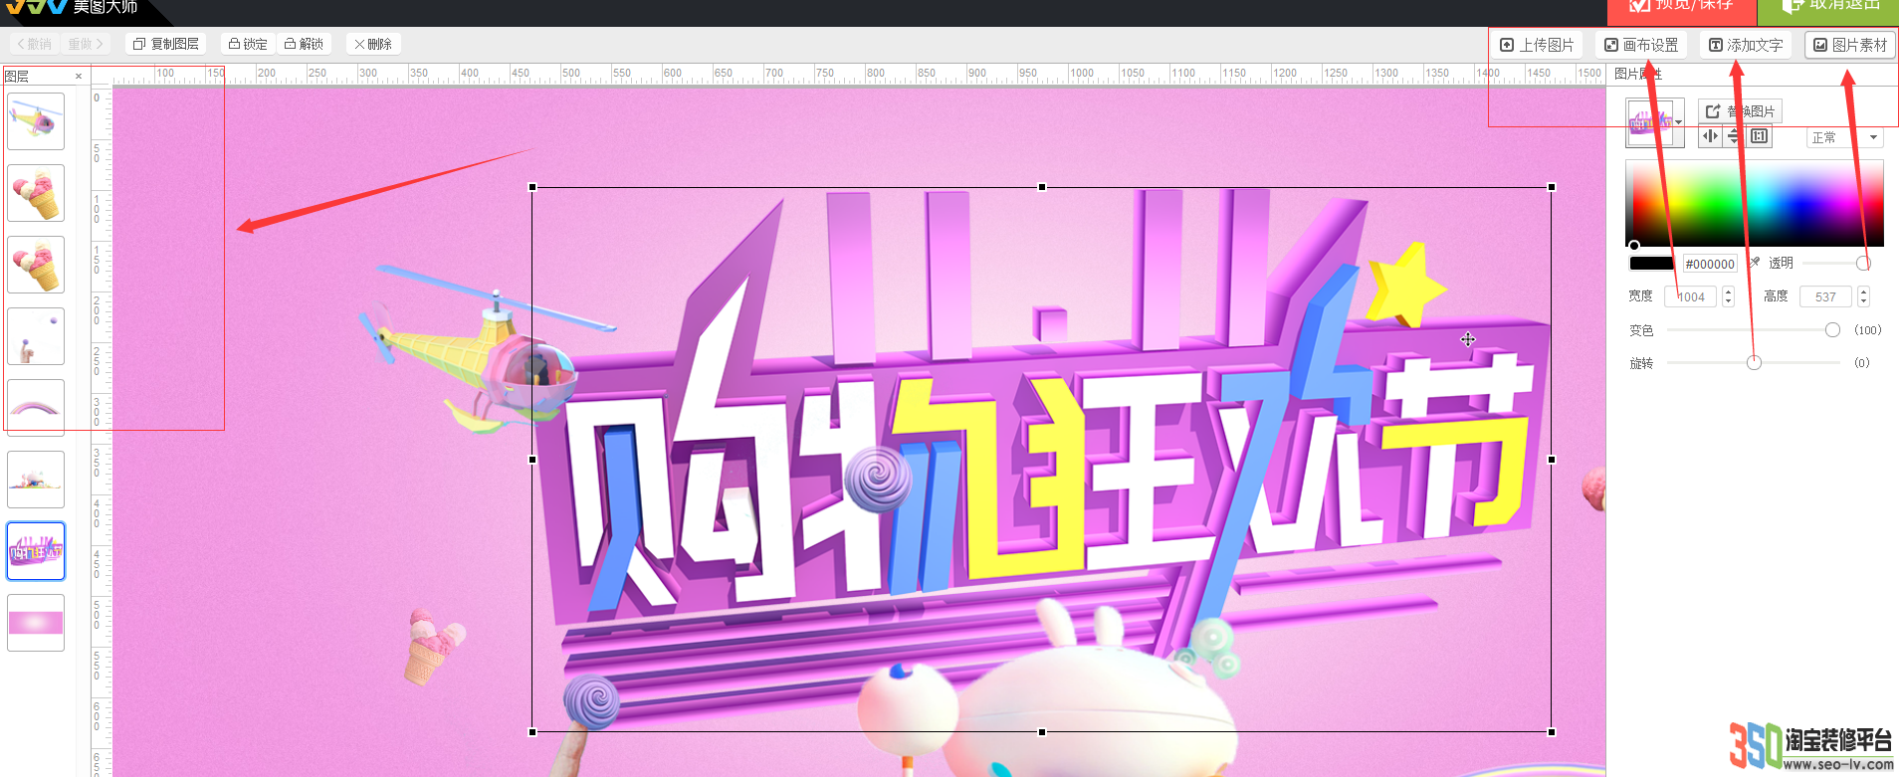Click the left-middle selection handle
This screenshot has width=1899, height=777.
click(x=532, y=460)
